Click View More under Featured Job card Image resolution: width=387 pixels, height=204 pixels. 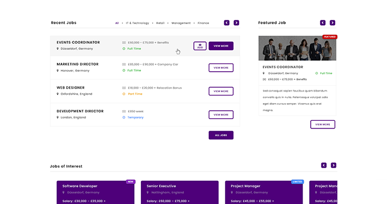tap(322, 125)
